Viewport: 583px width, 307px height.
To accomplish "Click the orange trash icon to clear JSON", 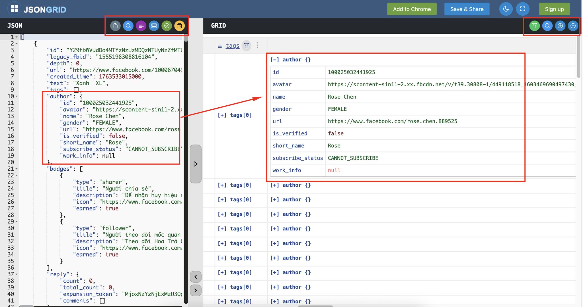I will click(179, 26).
